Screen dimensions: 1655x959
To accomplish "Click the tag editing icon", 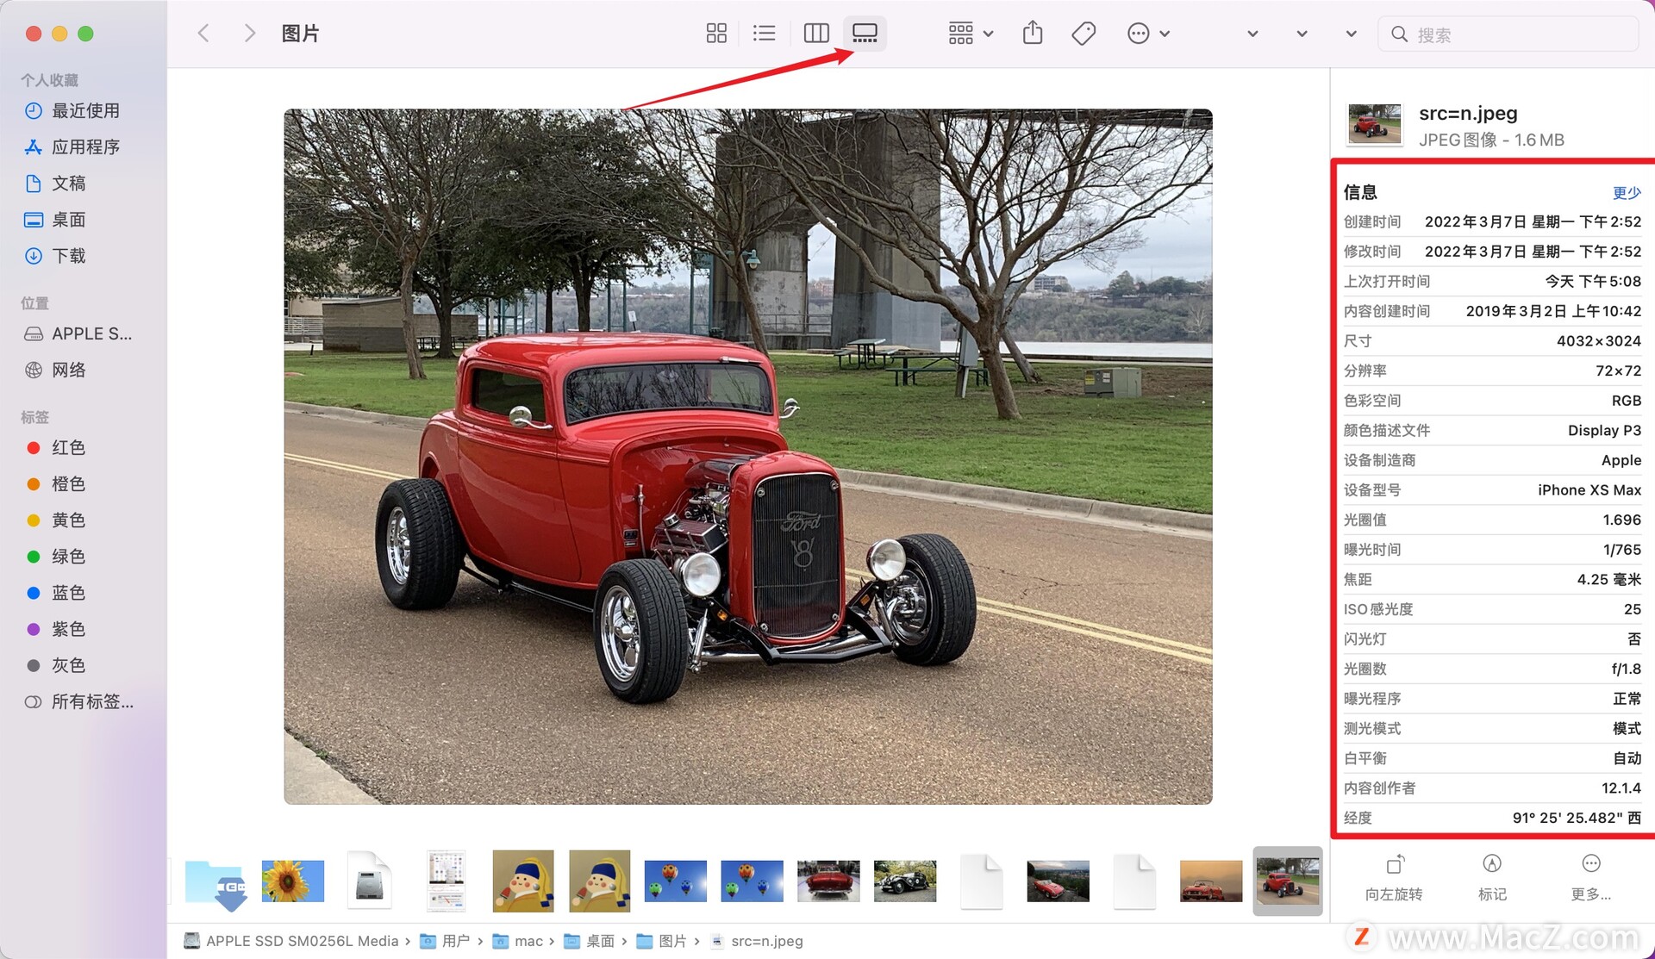I will tap(1084, 34).
